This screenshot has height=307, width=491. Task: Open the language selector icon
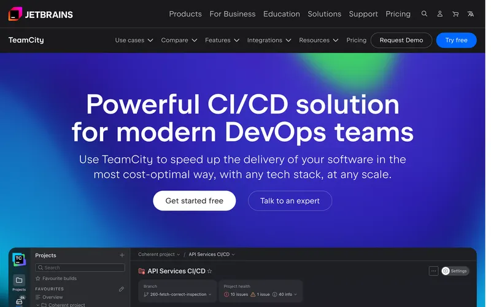click(470, 14)
